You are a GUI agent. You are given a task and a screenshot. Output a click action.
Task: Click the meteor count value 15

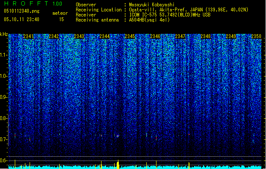click(x=61, y=19)
